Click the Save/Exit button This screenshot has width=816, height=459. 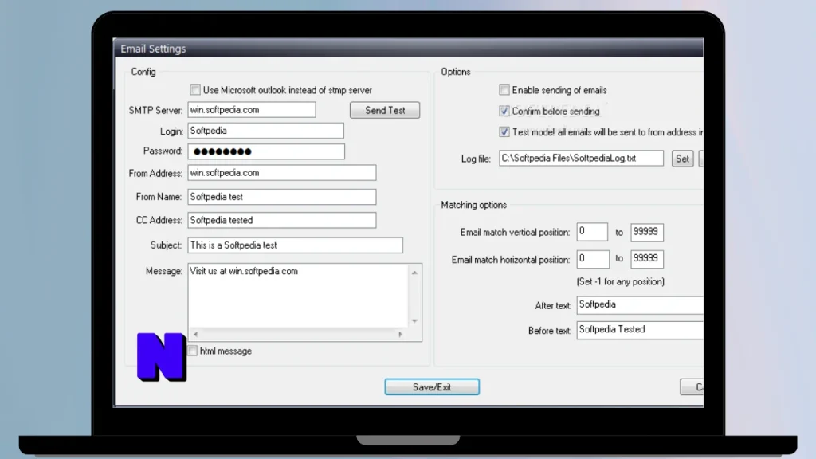click(x=432, y=387)
